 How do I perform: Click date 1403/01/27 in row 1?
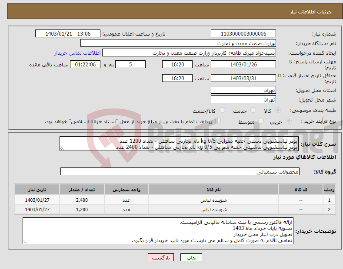pyautogui.click(x=37, y=200)
